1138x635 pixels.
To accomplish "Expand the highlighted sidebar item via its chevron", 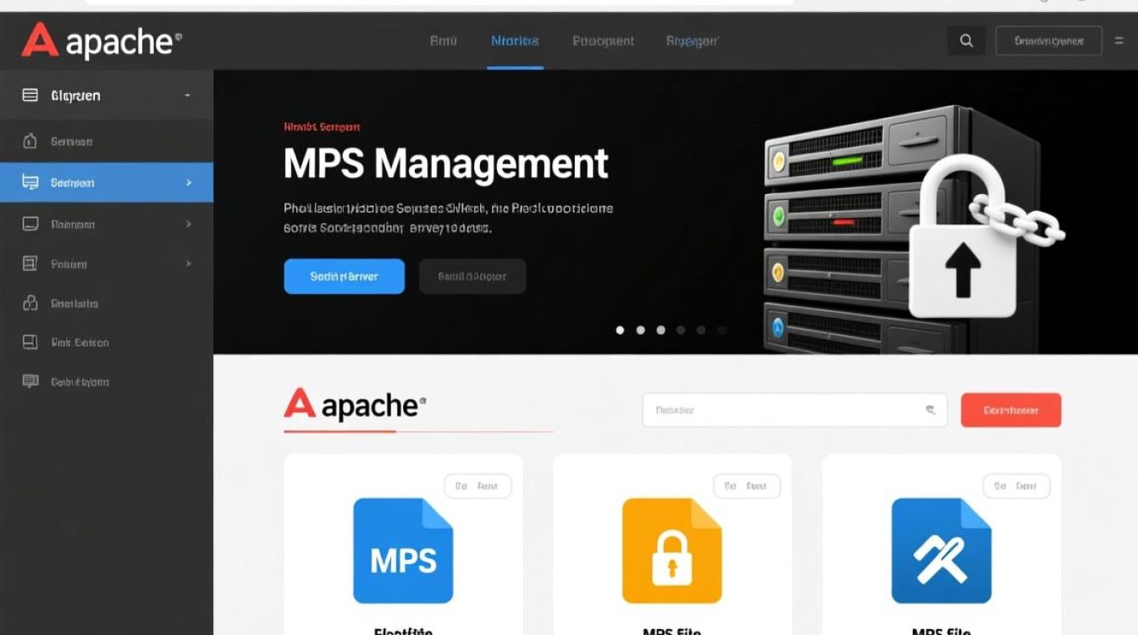I will pos(190,182).
